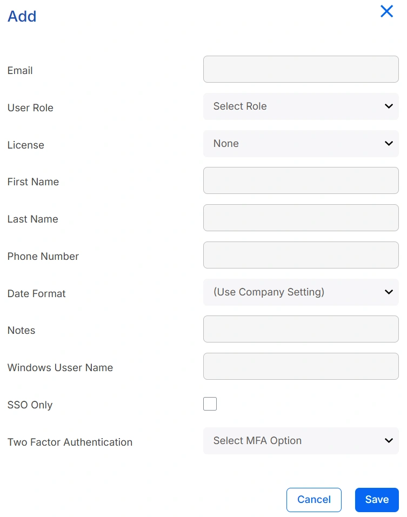Expand the Use Company Setting date dropdown

(x=301, y=292)
